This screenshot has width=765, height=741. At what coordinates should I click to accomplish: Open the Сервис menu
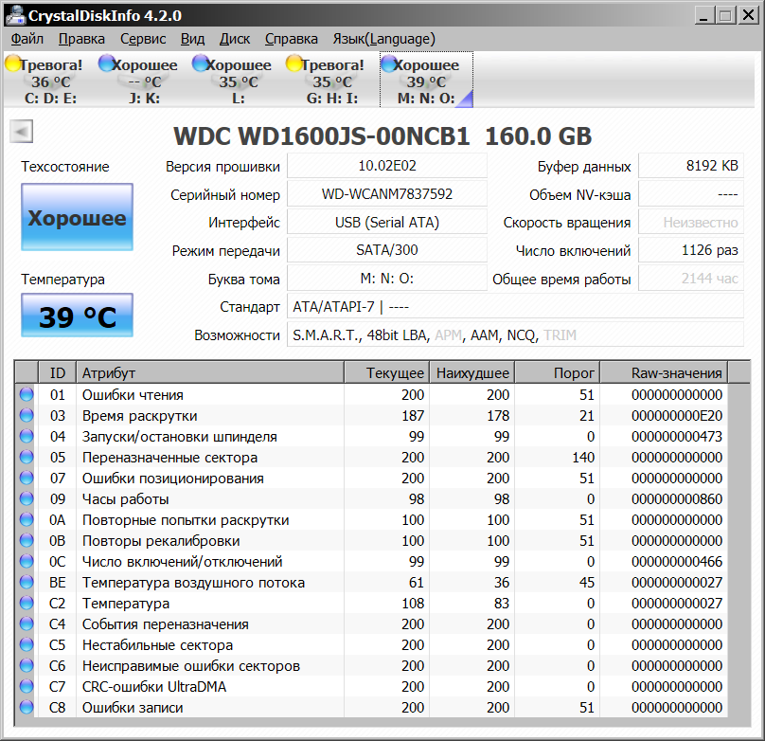point(143,39)
